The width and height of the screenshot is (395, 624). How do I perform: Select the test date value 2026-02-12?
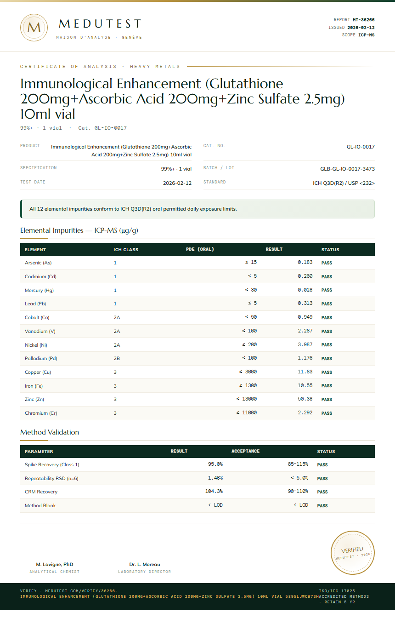[177, 183]
